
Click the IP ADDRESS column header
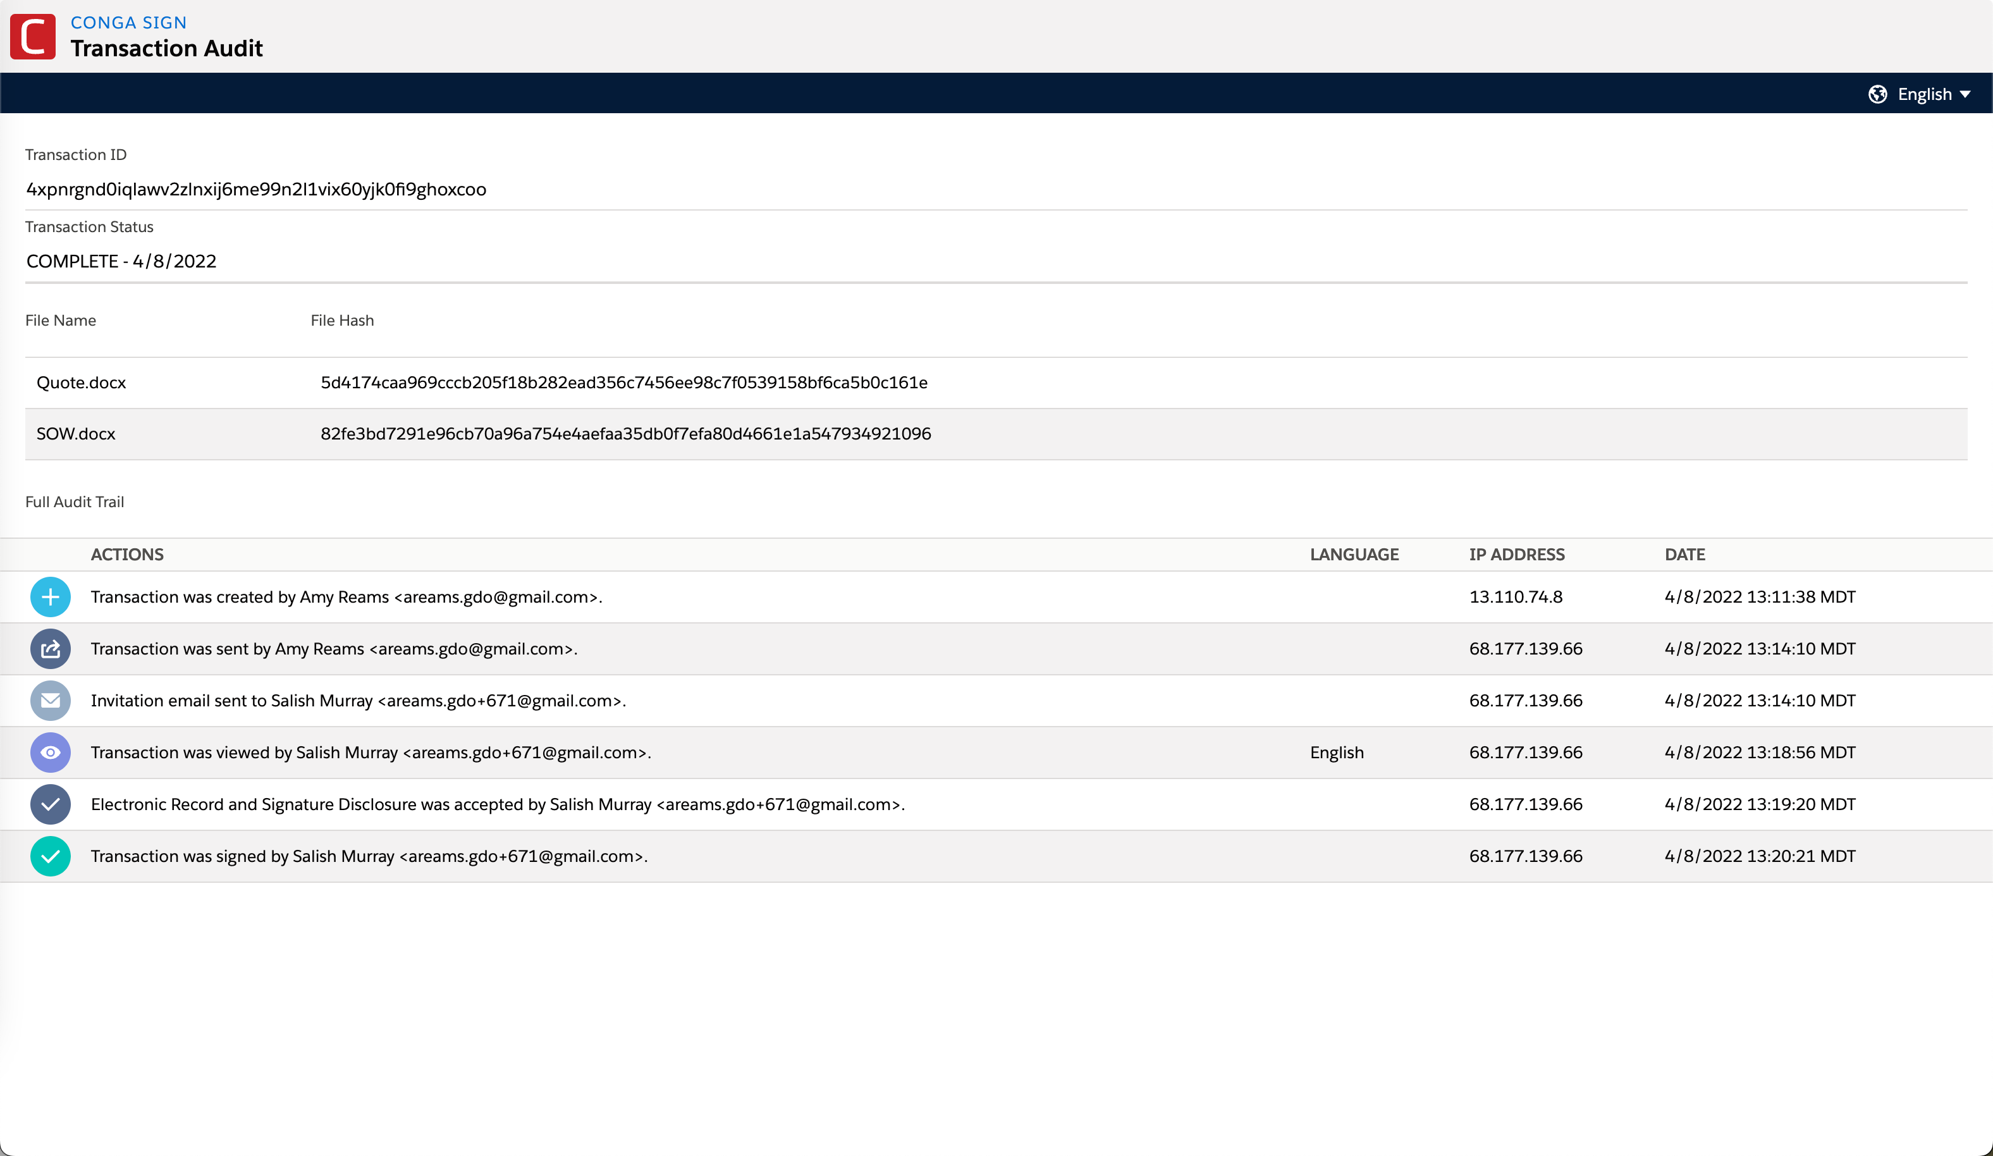[x=1516, y=555]
